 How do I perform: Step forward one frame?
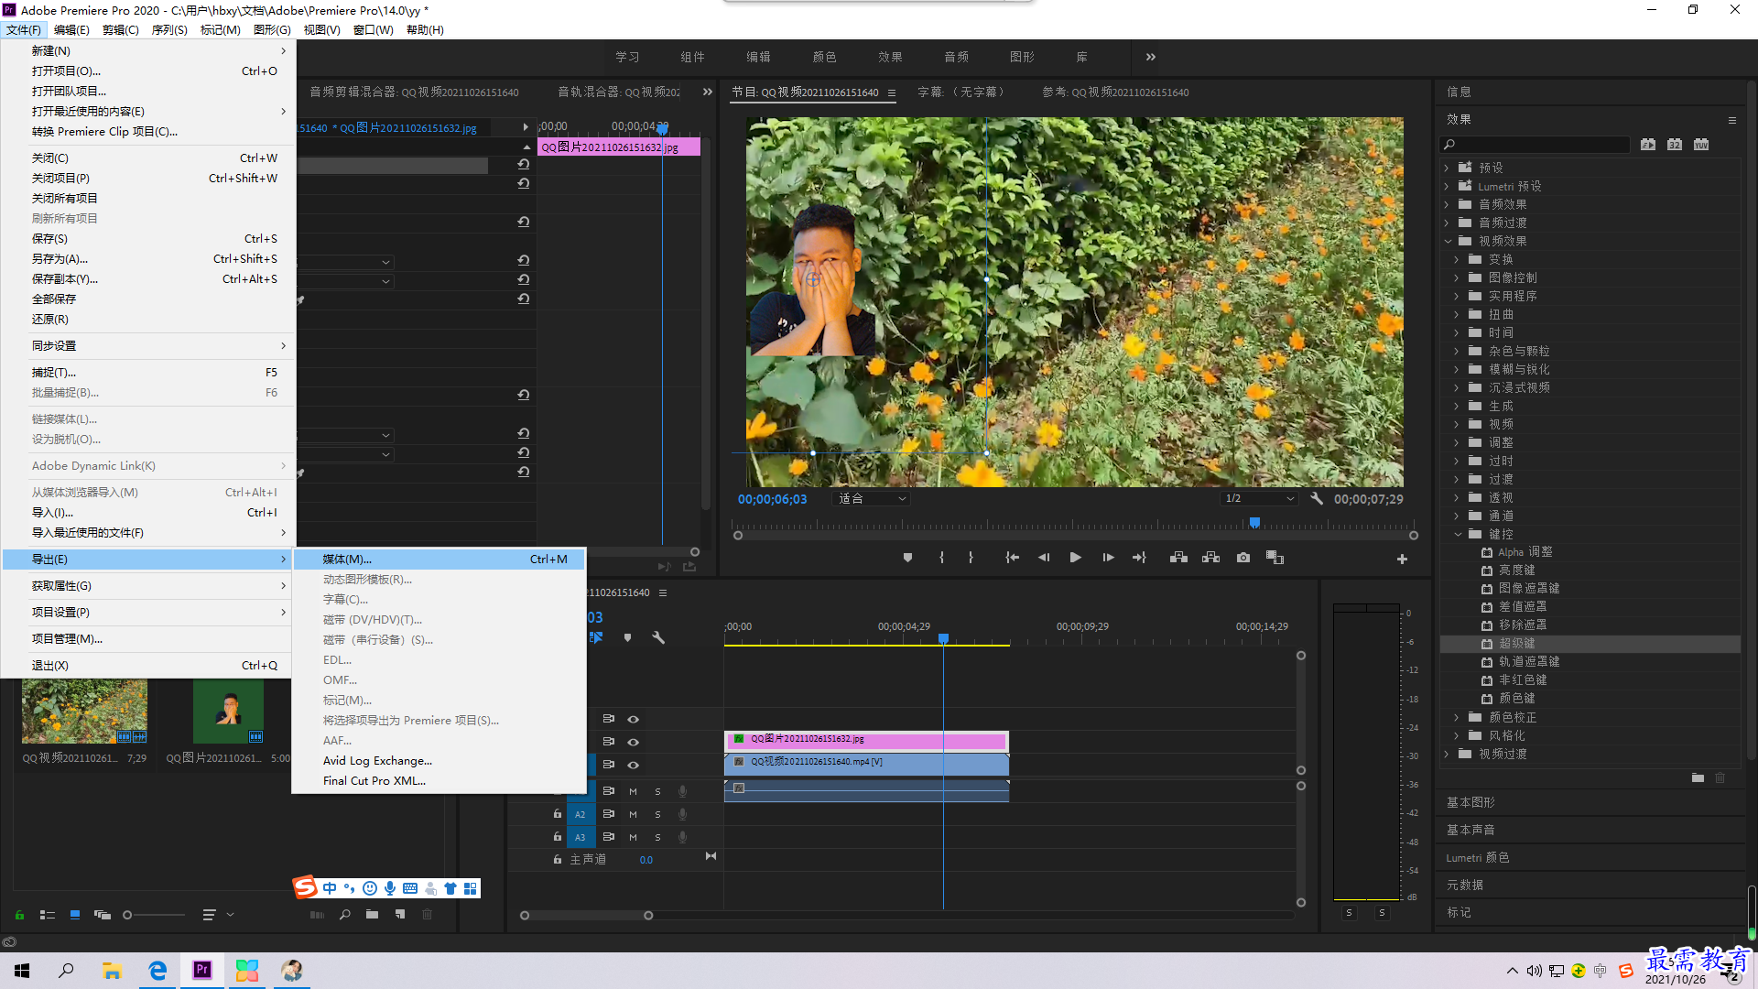1108,558
